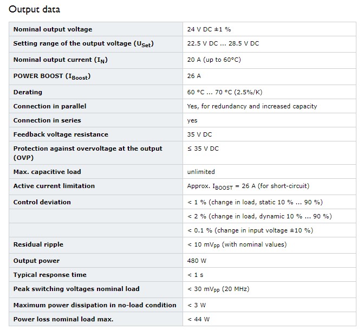
Task: Click the Control deviation row label
Action: point(42,202)
